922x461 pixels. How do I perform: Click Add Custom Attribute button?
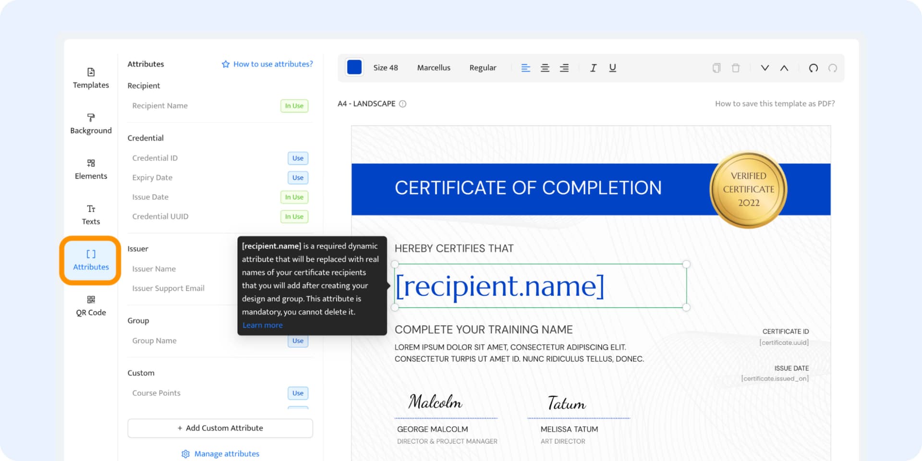(x=220, y=428)
